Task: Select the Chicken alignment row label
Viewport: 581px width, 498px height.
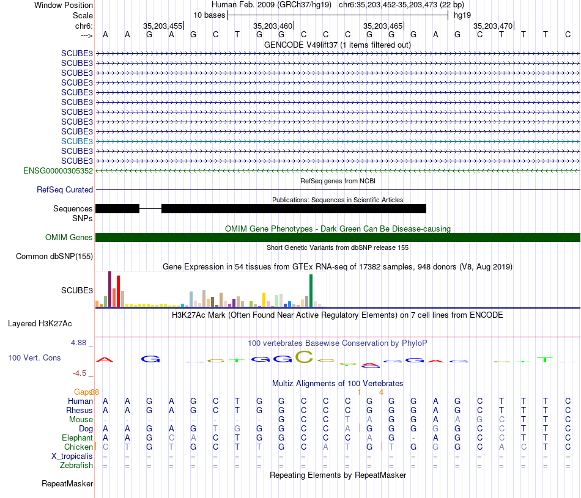Action: click(x=78, y=447)
